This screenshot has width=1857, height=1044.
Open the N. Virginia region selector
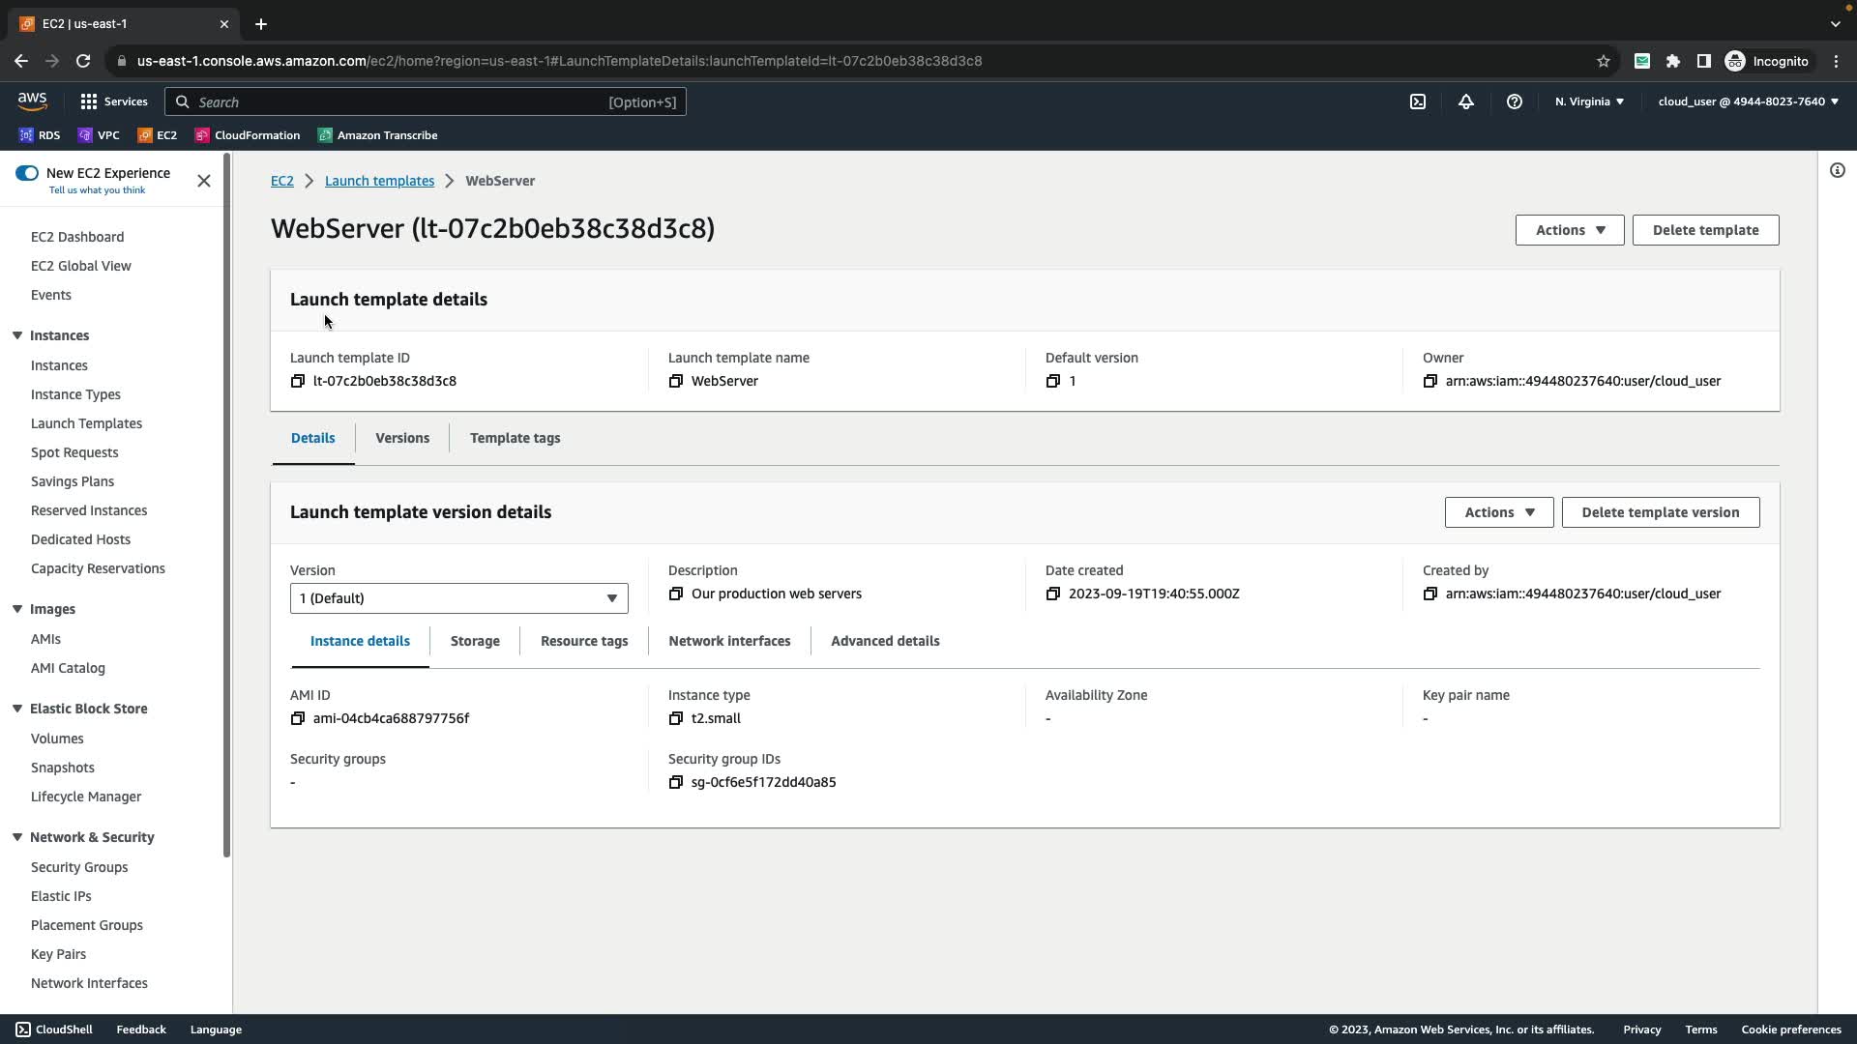point(1588,101)
